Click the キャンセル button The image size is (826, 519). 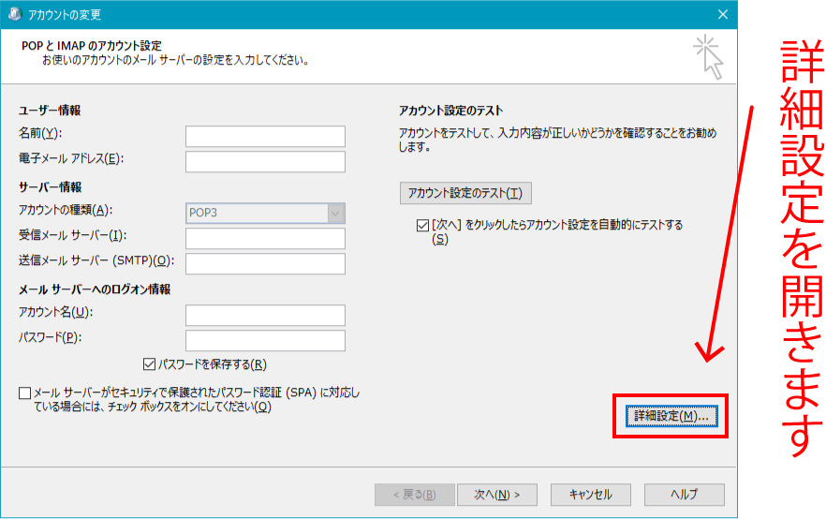(x=591, y=495)
